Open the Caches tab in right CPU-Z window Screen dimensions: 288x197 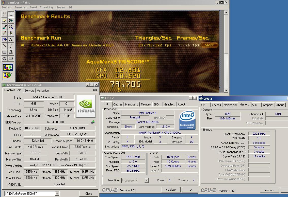tap(216, 105)
